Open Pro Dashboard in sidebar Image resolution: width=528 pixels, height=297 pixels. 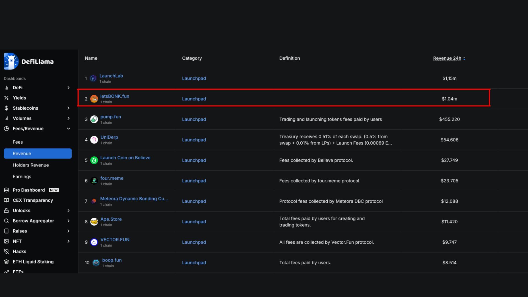click(29, 190)
